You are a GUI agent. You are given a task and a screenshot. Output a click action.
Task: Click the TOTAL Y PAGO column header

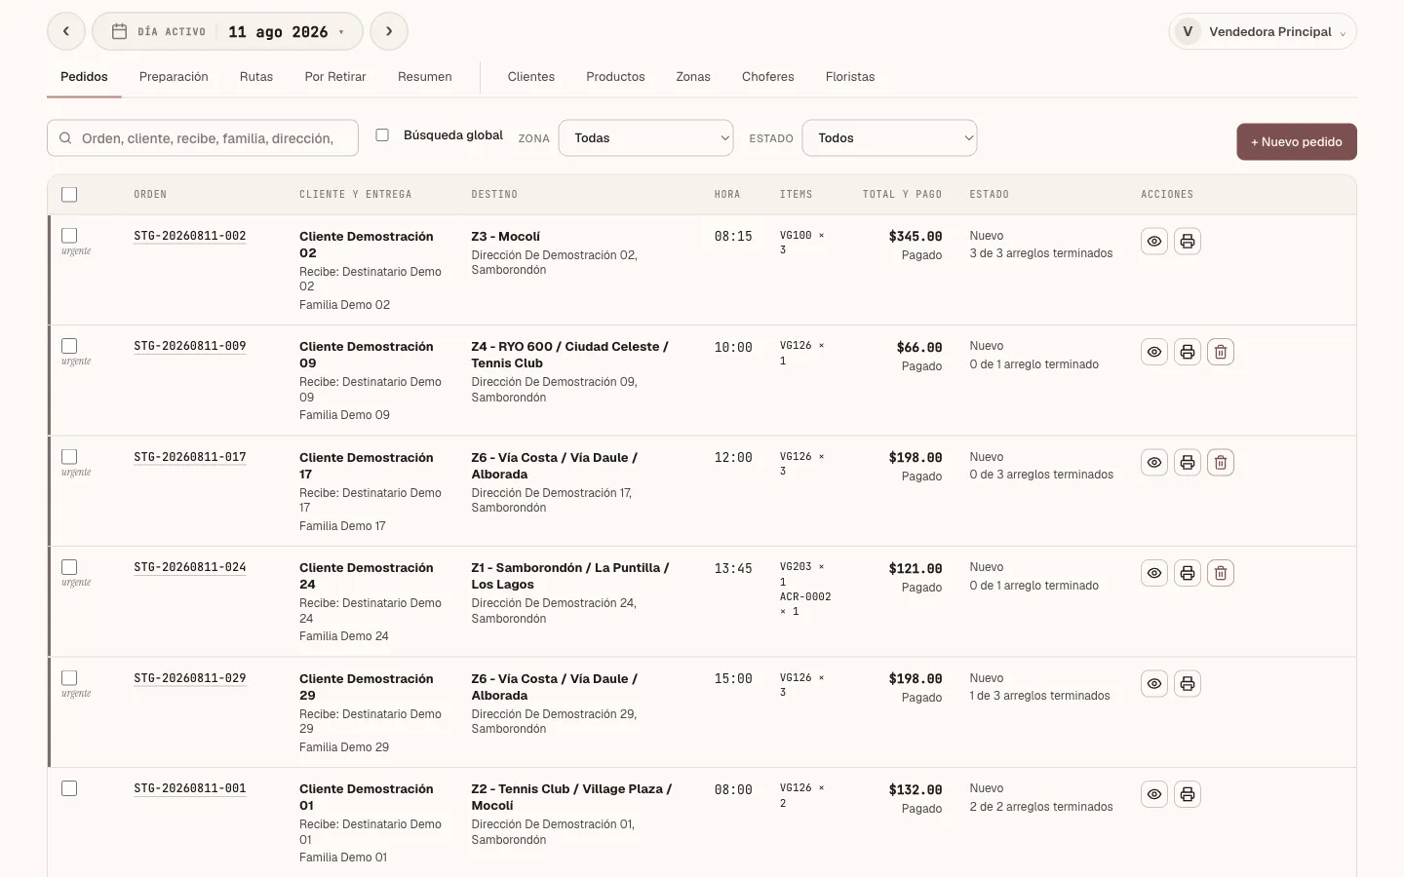pyautogui.click(x=902, y=195)
